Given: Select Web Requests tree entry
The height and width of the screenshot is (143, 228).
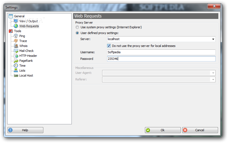Looking at the screenshot, I should point(29,26).
